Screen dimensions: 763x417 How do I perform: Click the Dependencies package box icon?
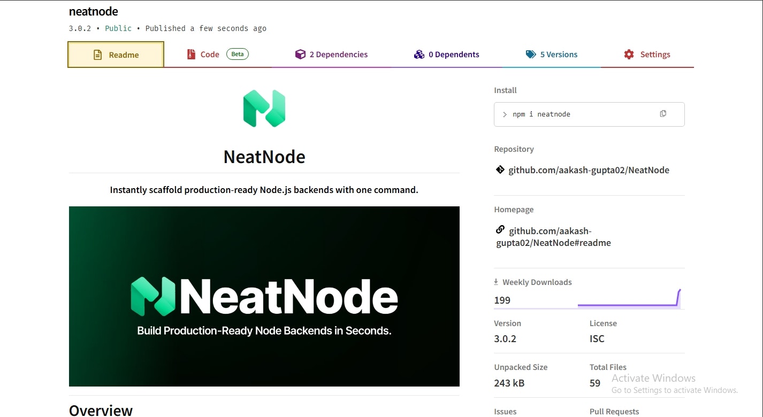tap(300, 54)
